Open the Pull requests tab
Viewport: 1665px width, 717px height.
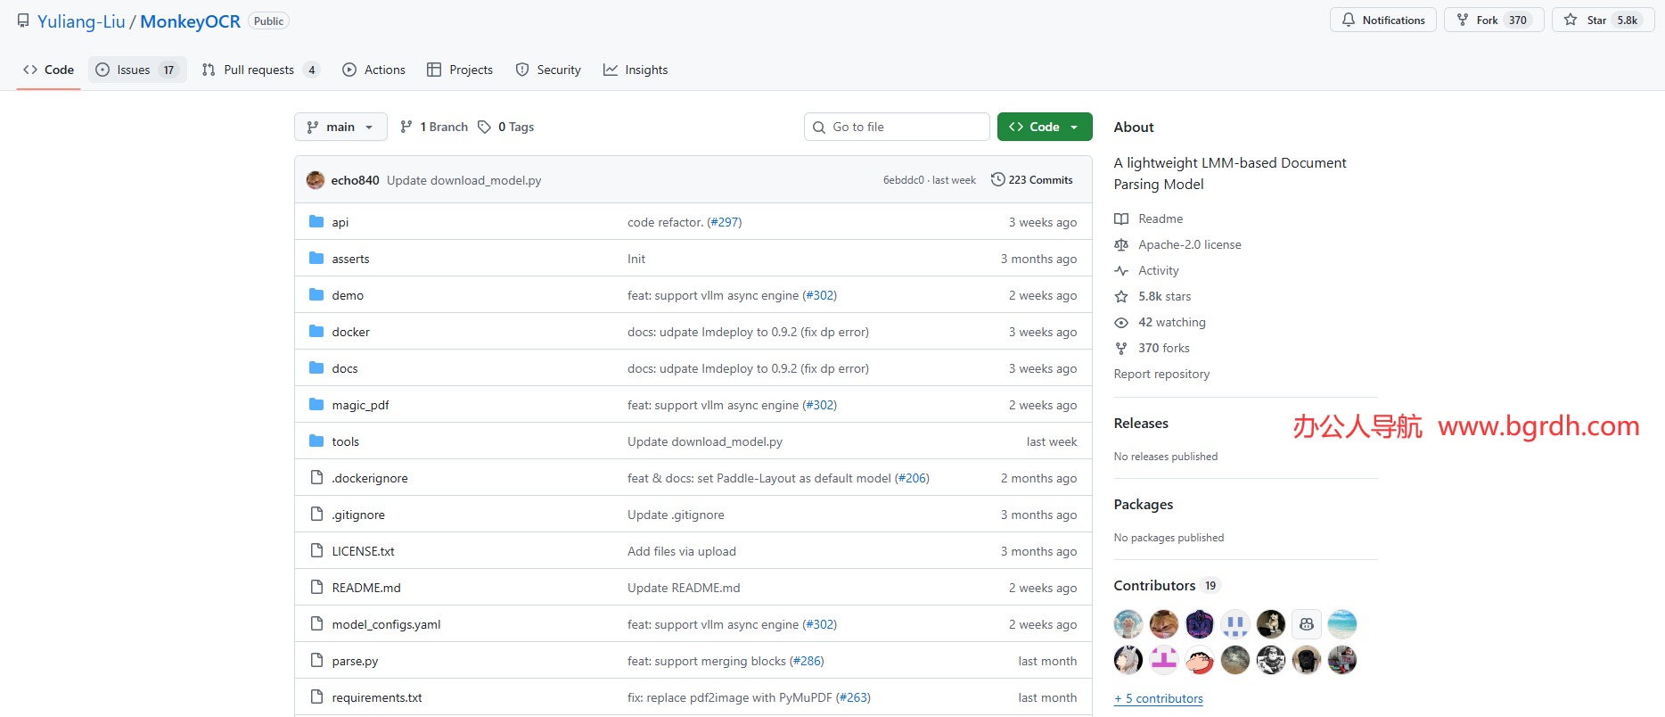pos(258,70)
